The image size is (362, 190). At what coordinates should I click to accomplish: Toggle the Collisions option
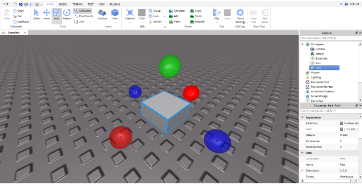[x=83, y=11]
